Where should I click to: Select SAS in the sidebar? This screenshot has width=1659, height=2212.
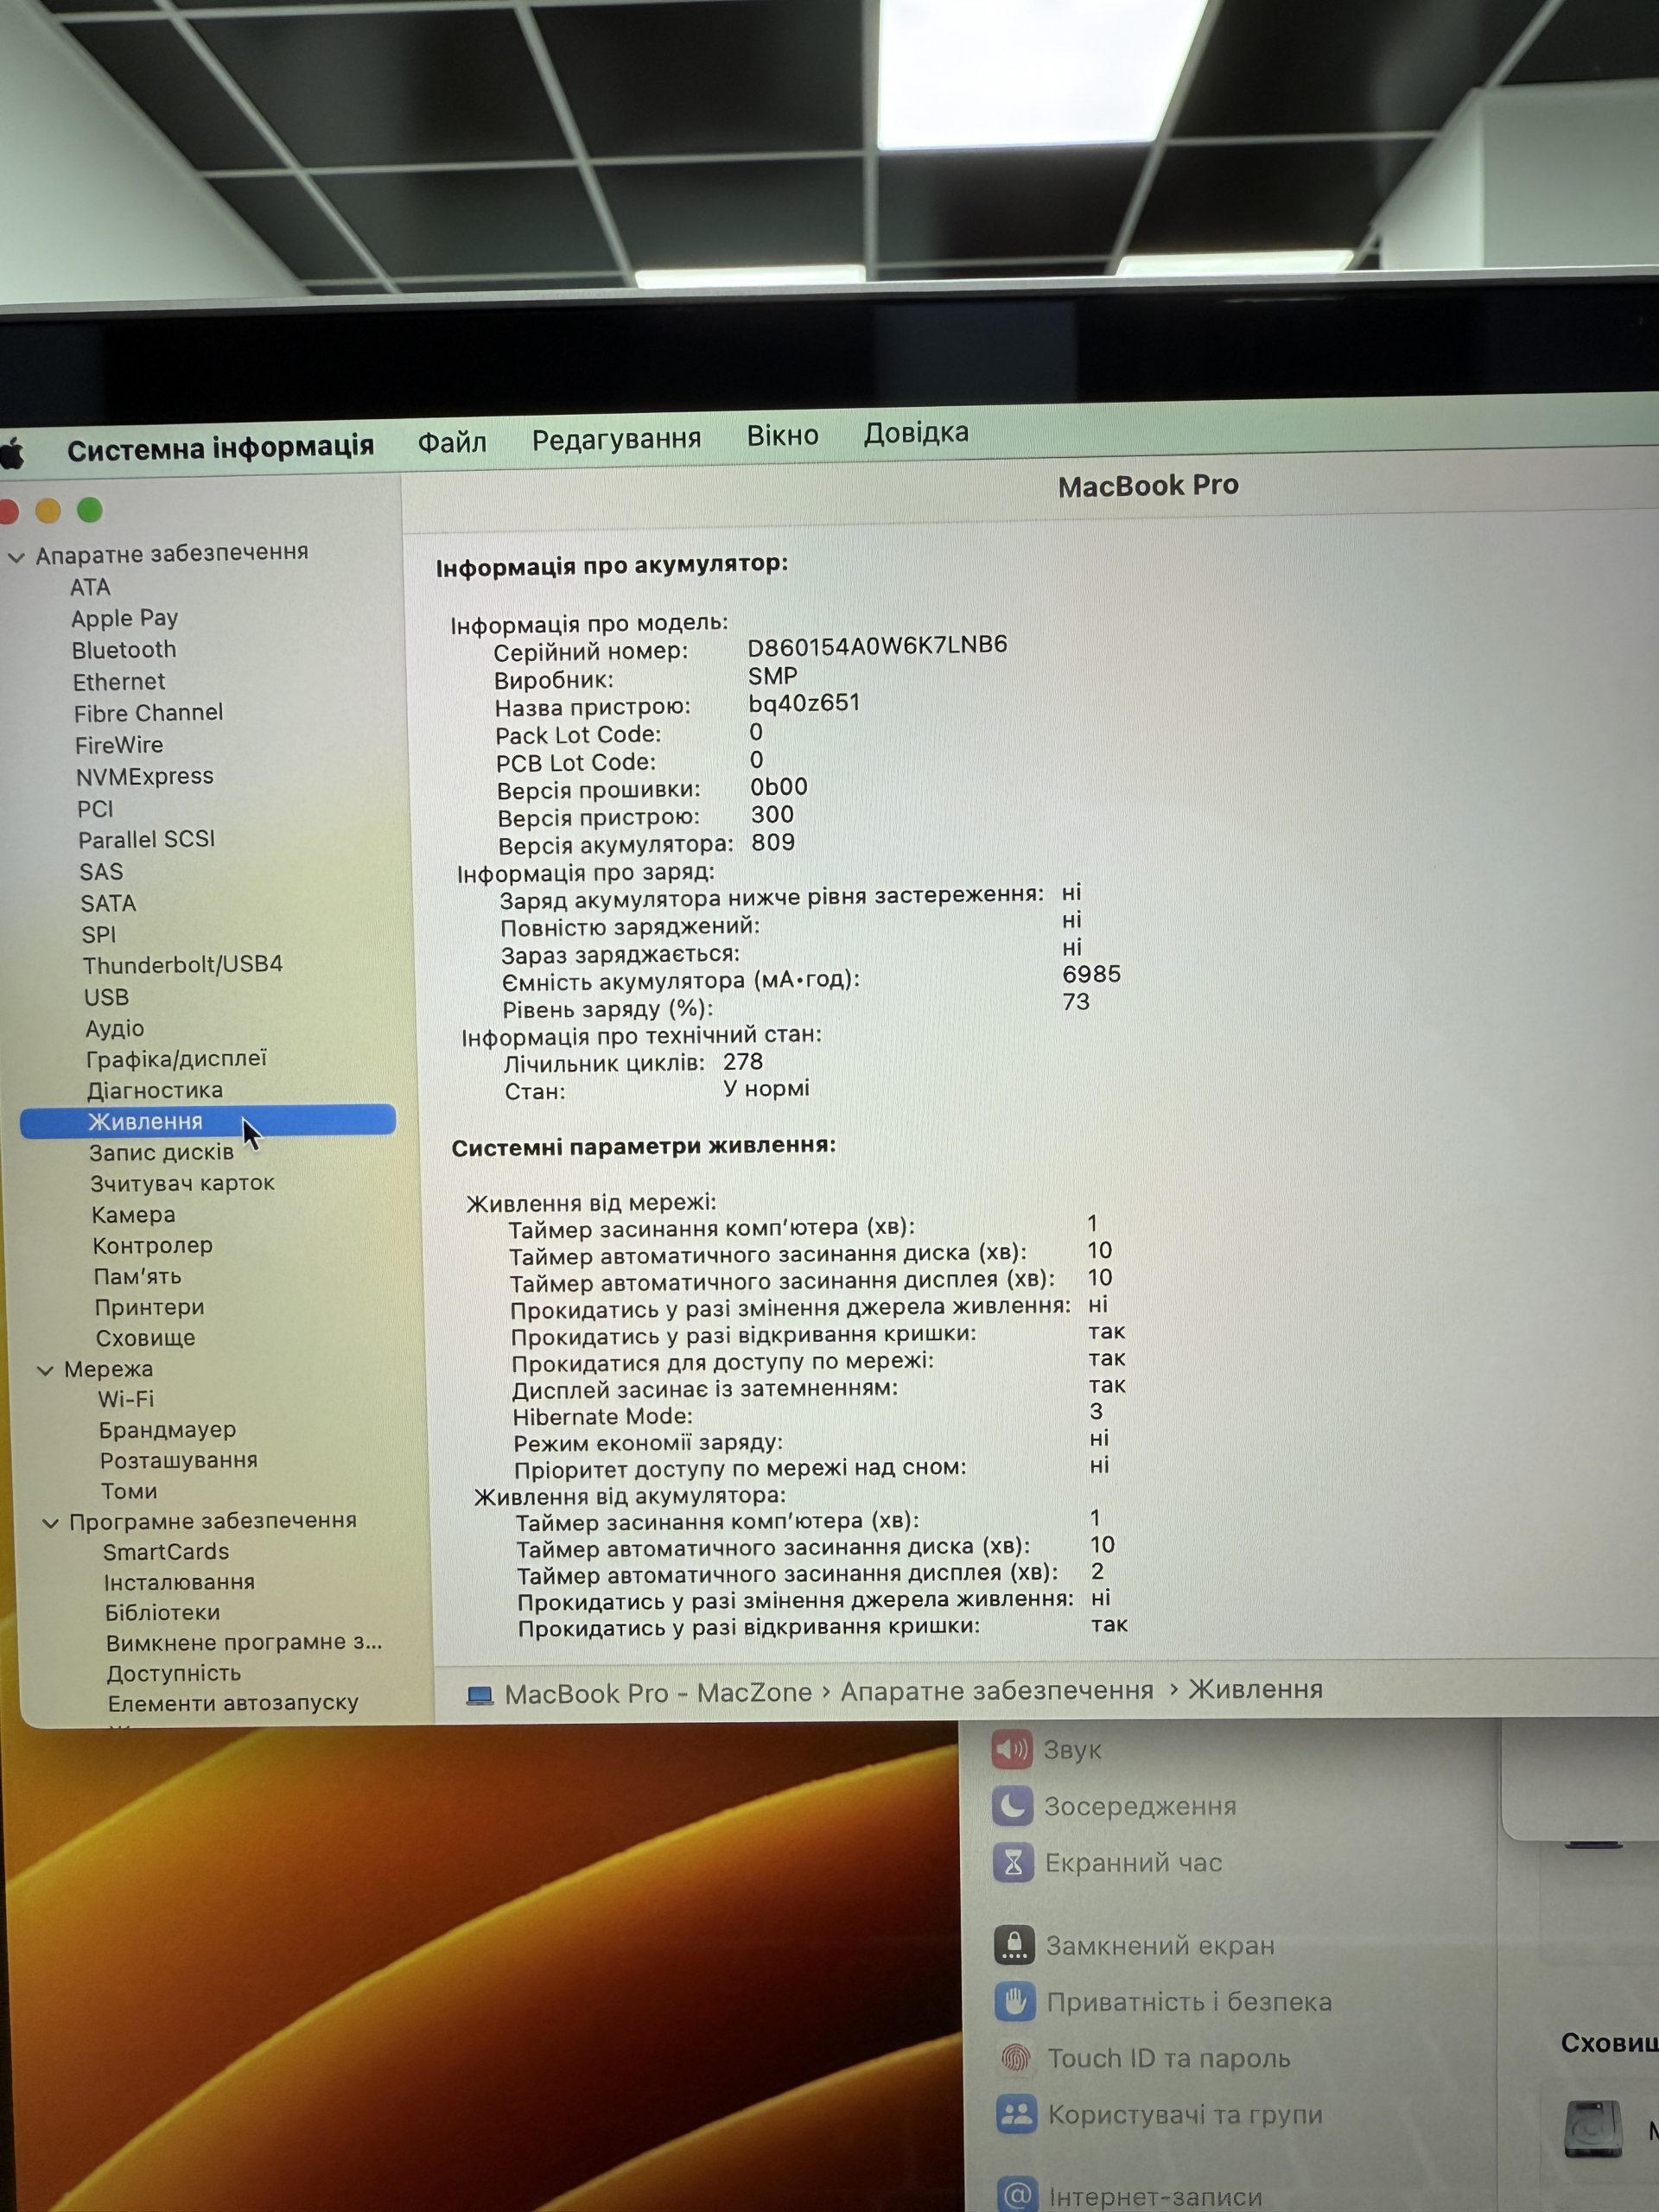click(x=101, y=872)
